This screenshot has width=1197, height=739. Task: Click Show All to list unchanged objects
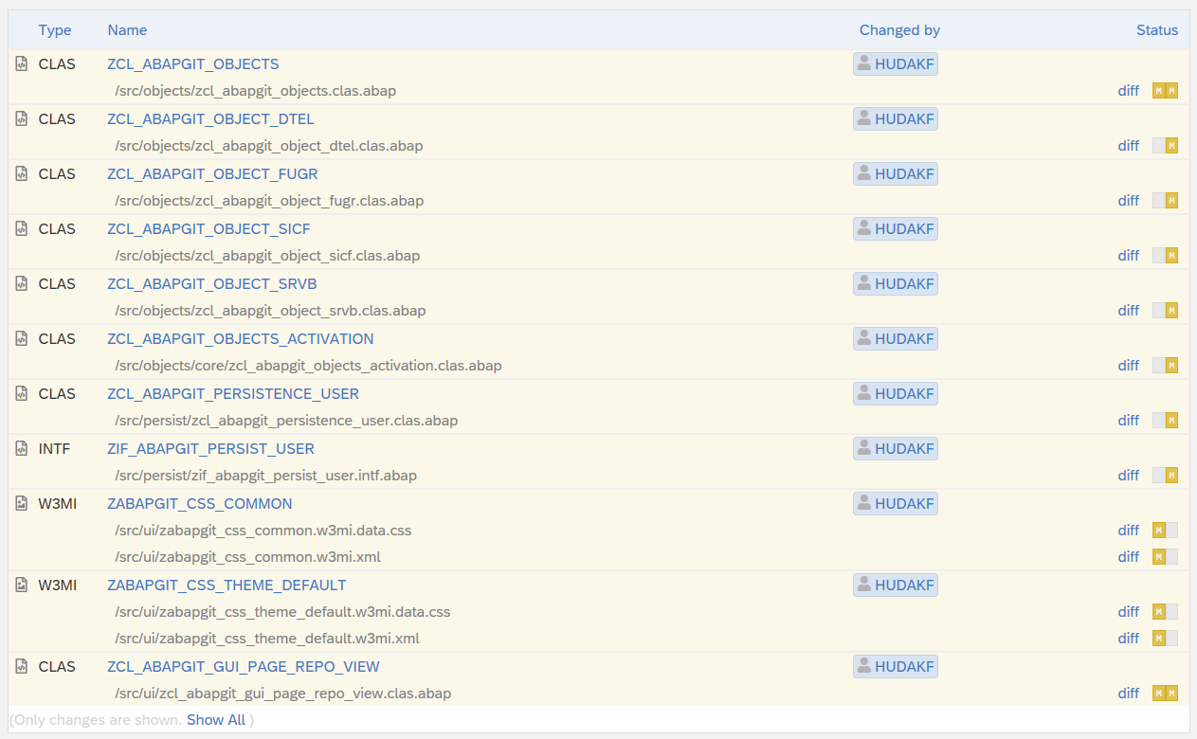(x=216, y=720)
